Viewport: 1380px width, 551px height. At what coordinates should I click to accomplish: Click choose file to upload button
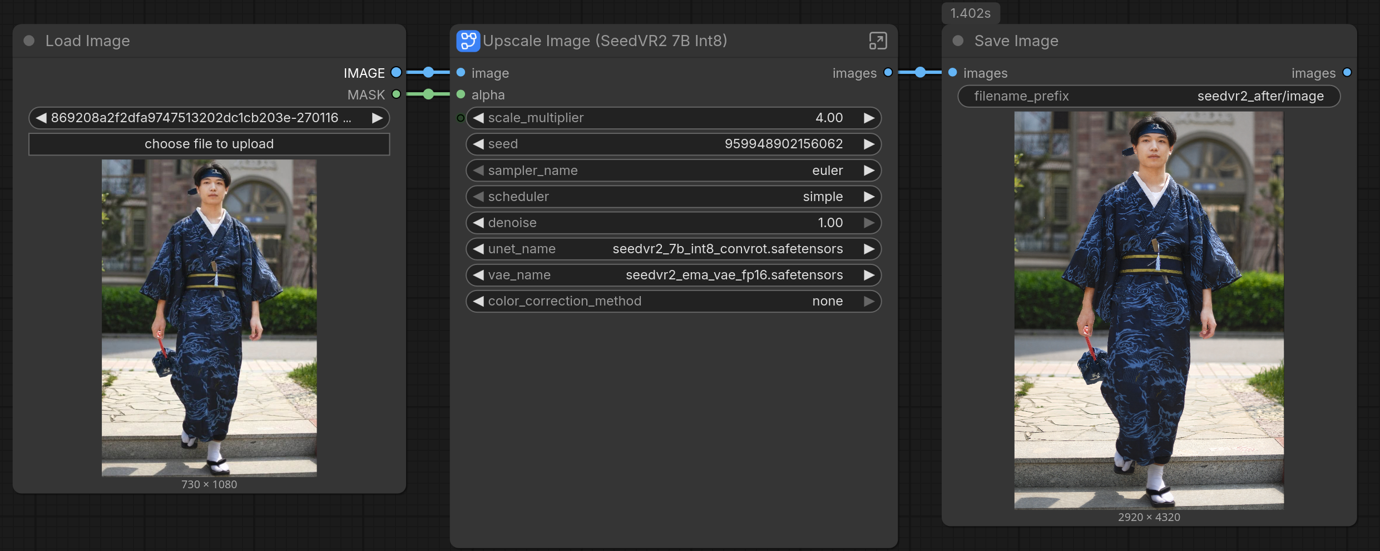pyautogui.click(x=209, y=144)
